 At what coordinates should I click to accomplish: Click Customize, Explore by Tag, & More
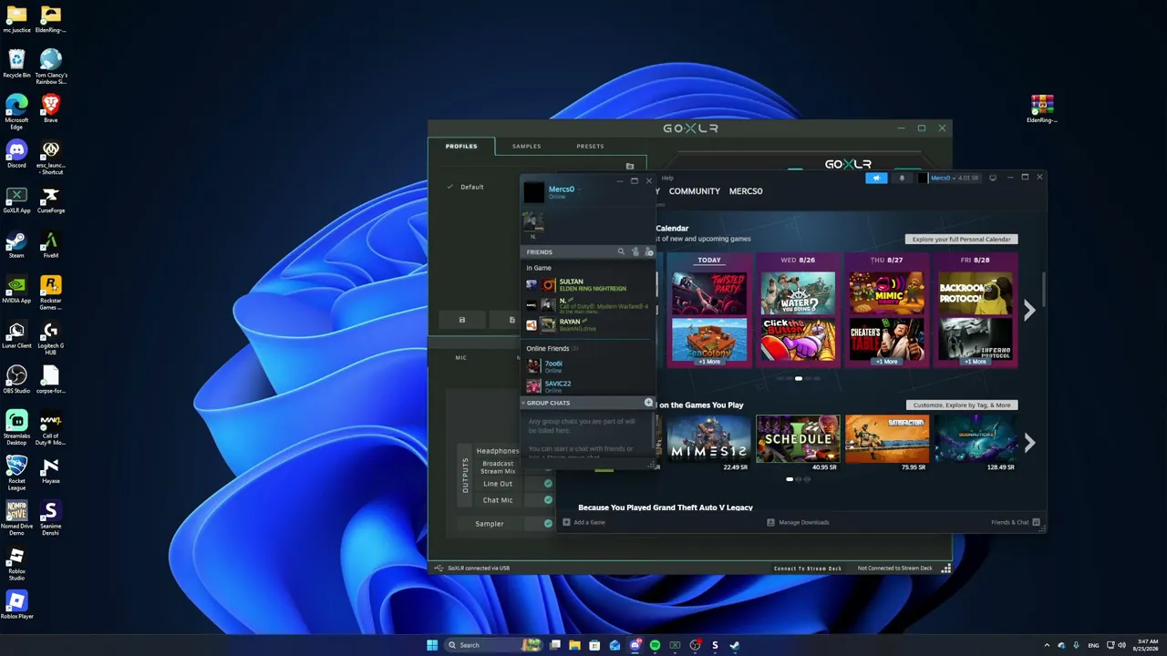[x=961, y=405]
